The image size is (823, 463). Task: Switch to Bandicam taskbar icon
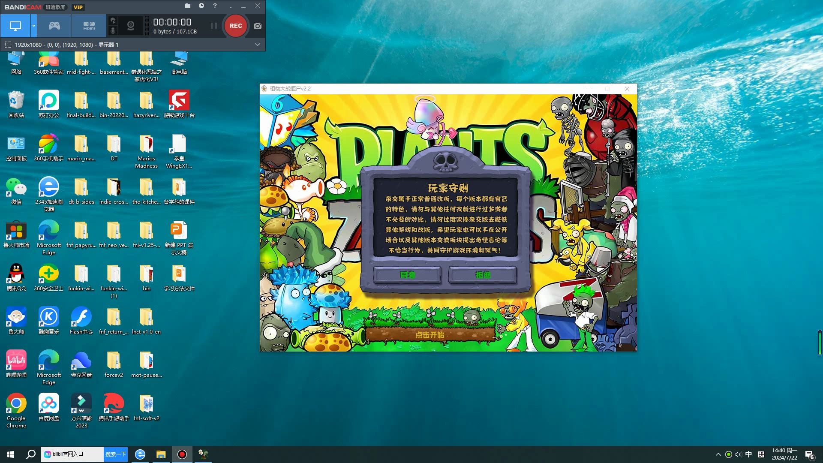(x=182, y=454)
